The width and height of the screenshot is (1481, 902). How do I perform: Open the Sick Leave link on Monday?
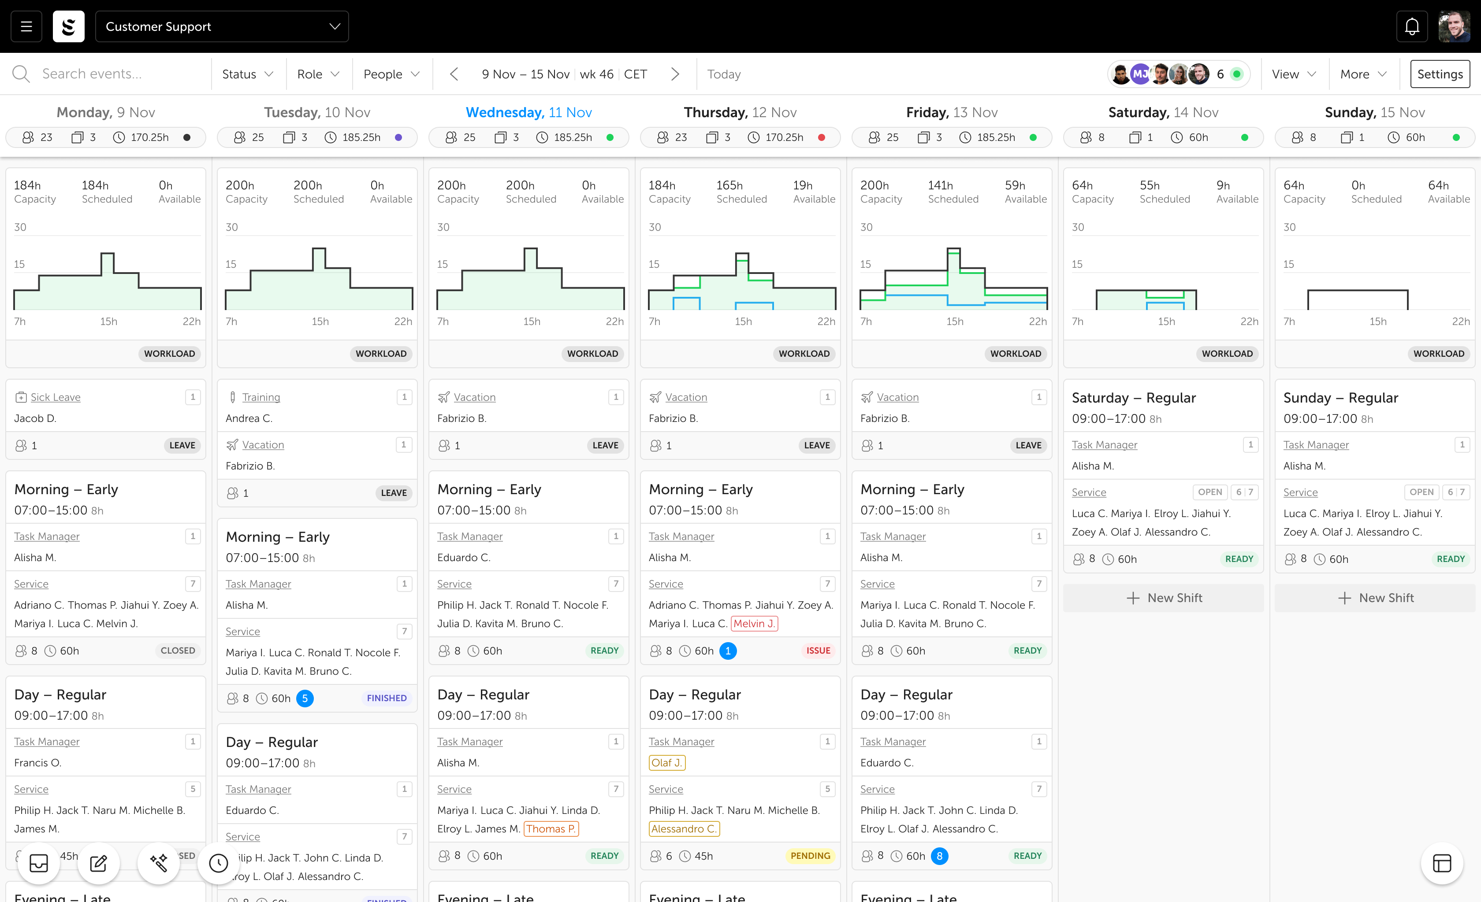(x=55, y=397)
